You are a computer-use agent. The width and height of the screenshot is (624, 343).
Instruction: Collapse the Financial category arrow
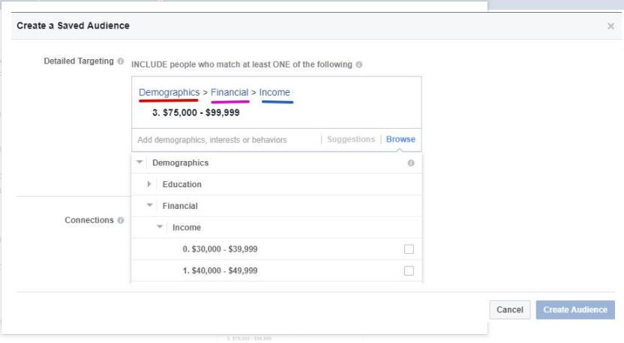[150, 206]
